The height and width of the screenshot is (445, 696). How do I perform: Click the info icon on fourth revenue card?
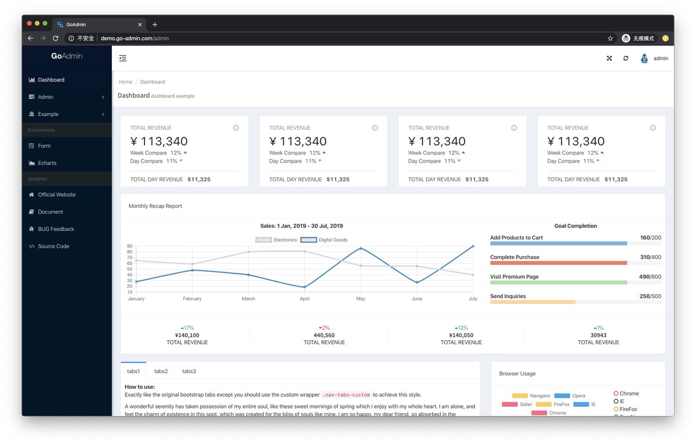(653, 127)
